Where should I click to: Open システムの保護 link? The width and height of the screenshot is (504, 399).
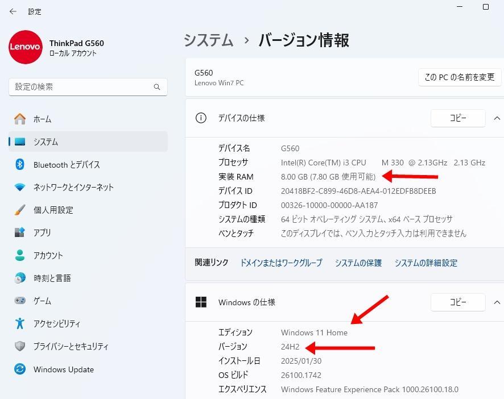coord(358,263)
